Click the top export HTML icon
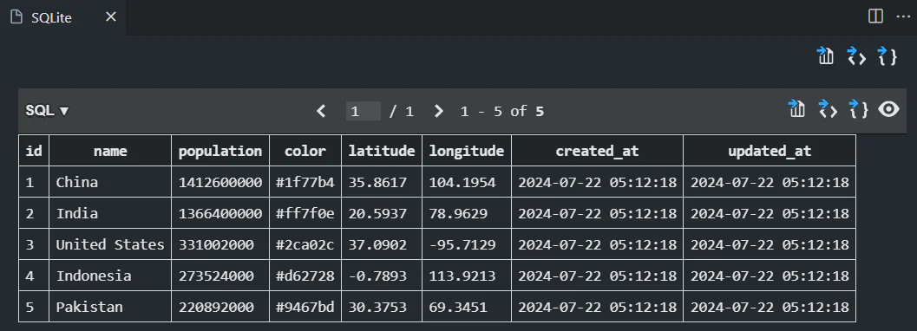This screenshot has height=331, width=917. (856, 56)
